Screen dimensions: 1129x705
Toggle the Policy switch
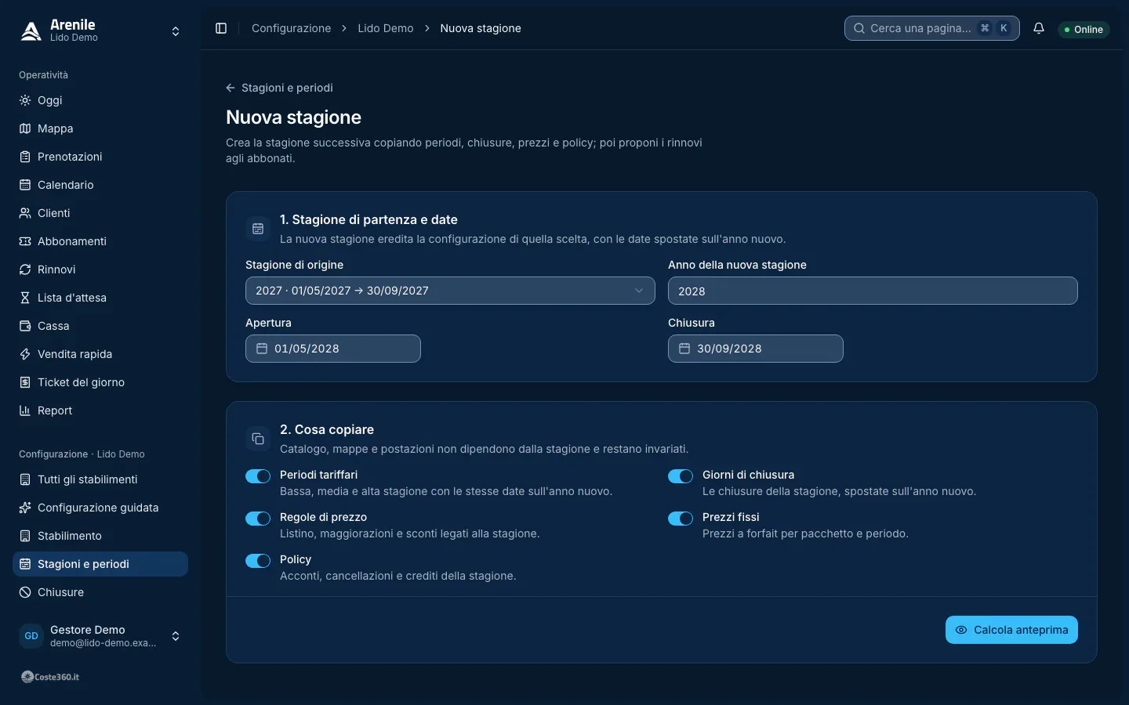(x=258, y=561)
